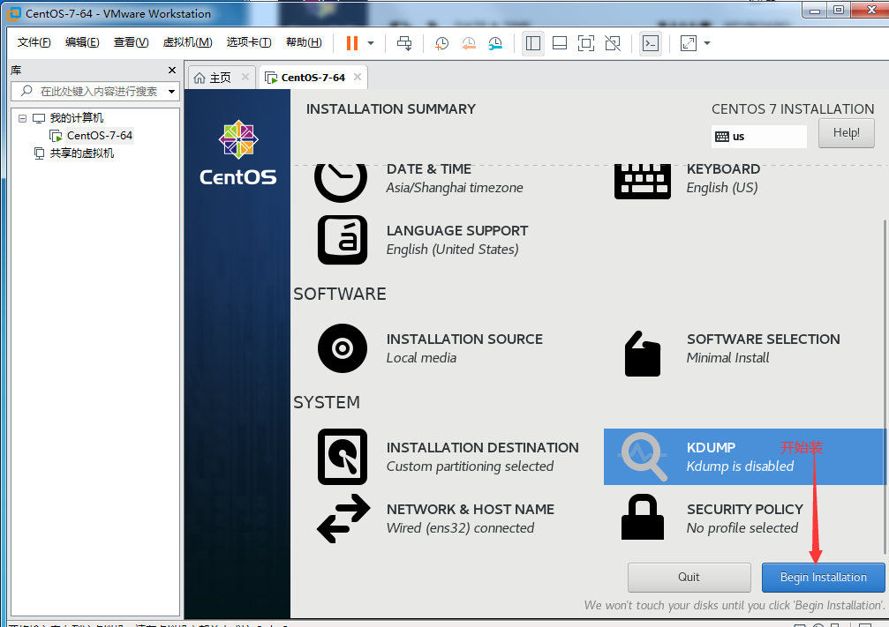The height and width of the screenshot is (627, 889).
Task: Click the take snapshot icon
Action: [441, 43]
